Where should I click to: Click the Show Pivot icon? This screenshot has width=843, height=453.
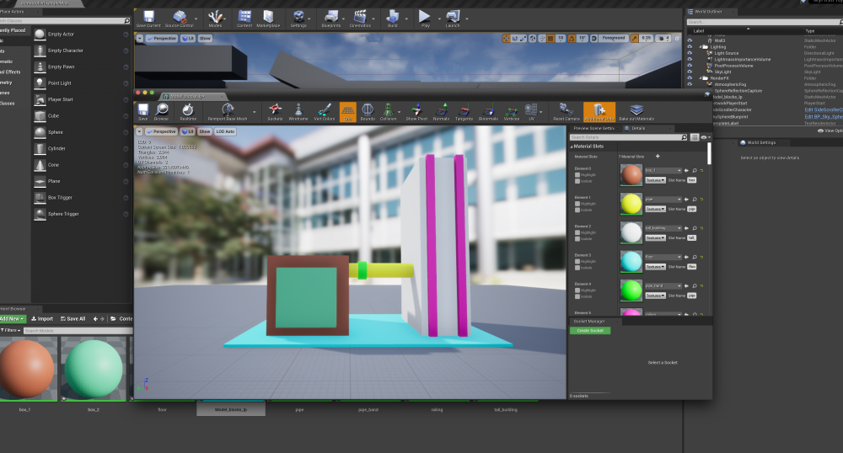point(416,111)
